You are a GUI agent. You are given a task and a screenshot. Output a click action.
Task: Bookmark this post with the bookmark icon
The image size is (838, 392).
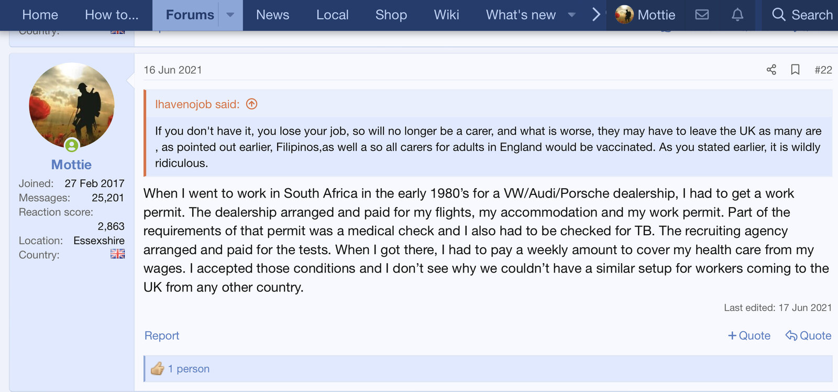[x=795, y=70]
